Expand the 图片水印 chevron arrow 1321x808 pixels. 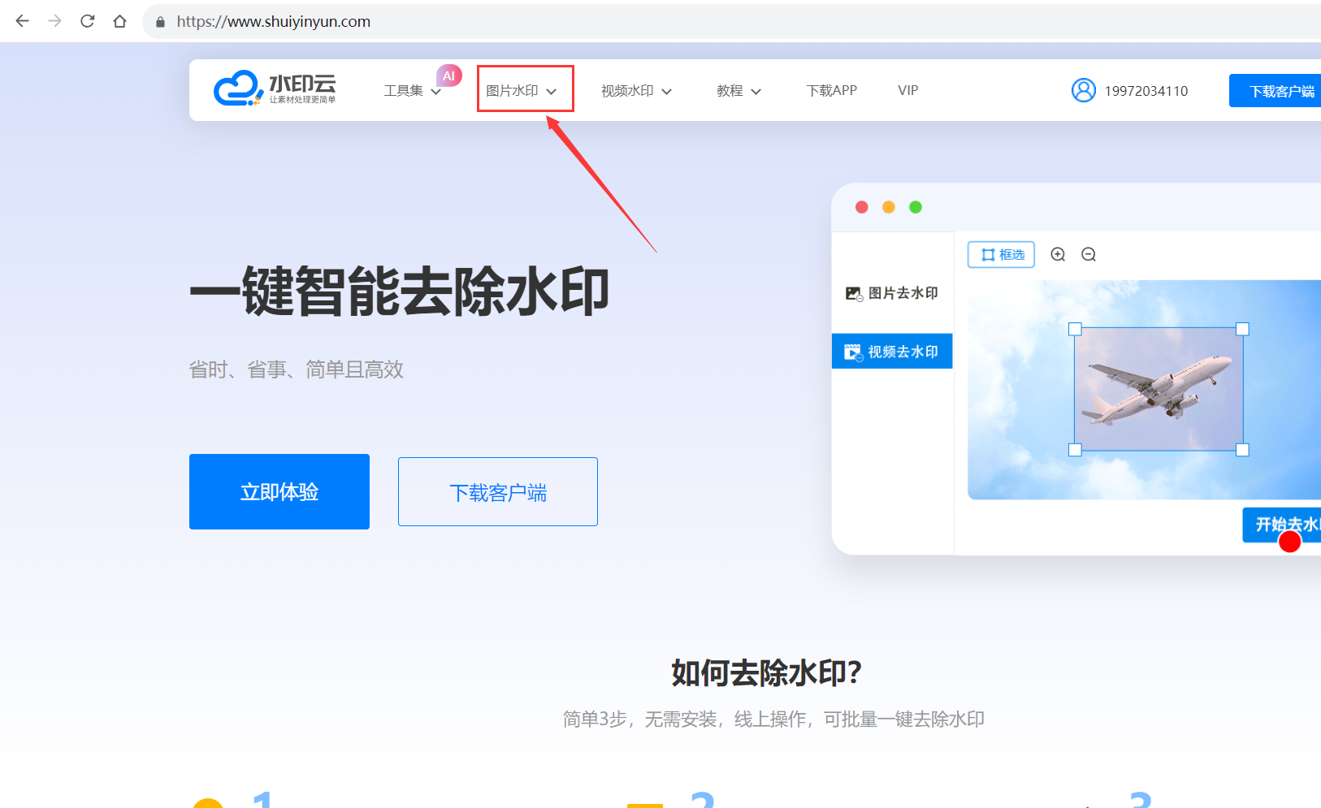pos(552,92)
